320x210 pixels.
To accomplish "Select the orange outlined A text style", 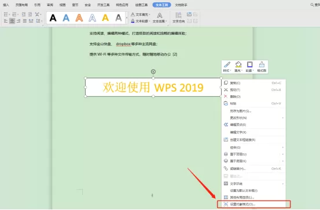I will 79,18.
